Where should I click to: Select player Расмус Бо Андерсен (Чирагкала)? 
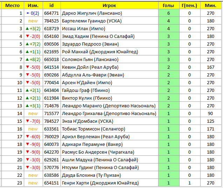(x=98, y=152)
